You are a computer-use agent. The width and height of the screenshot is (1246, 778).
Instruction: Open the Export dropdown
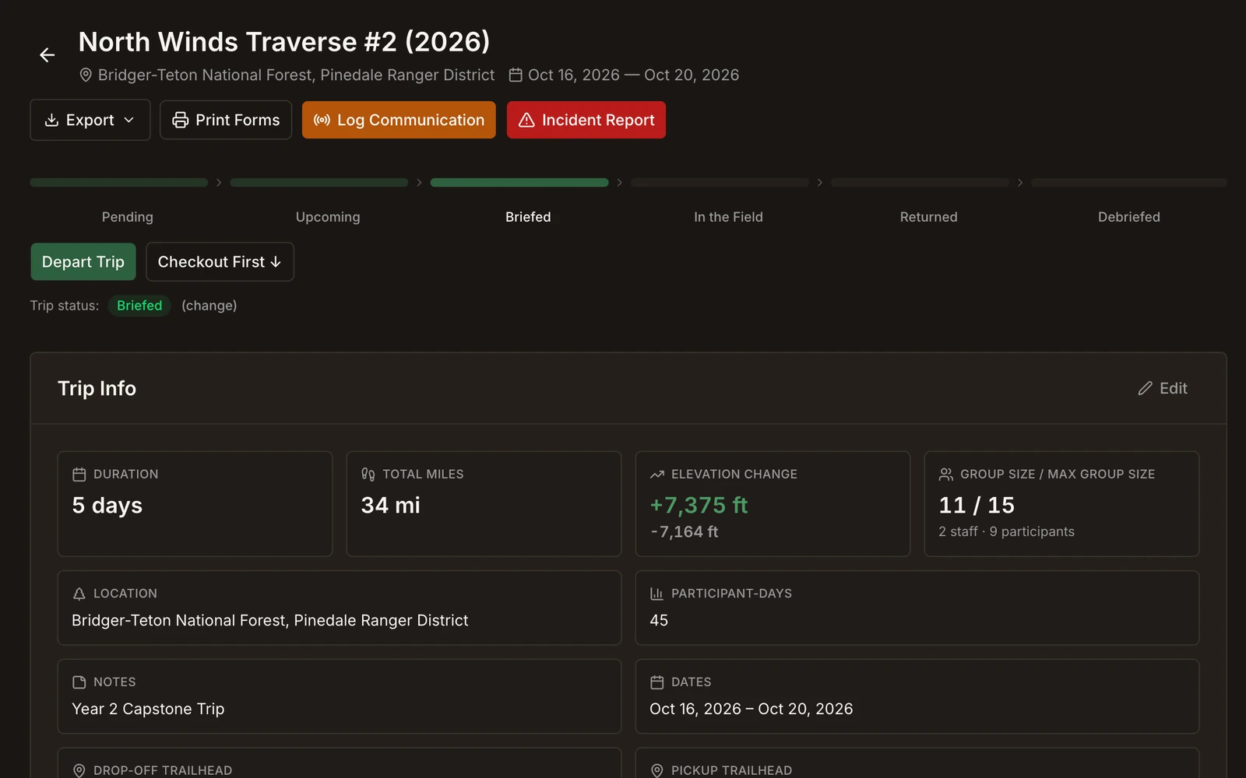point(90,120)
